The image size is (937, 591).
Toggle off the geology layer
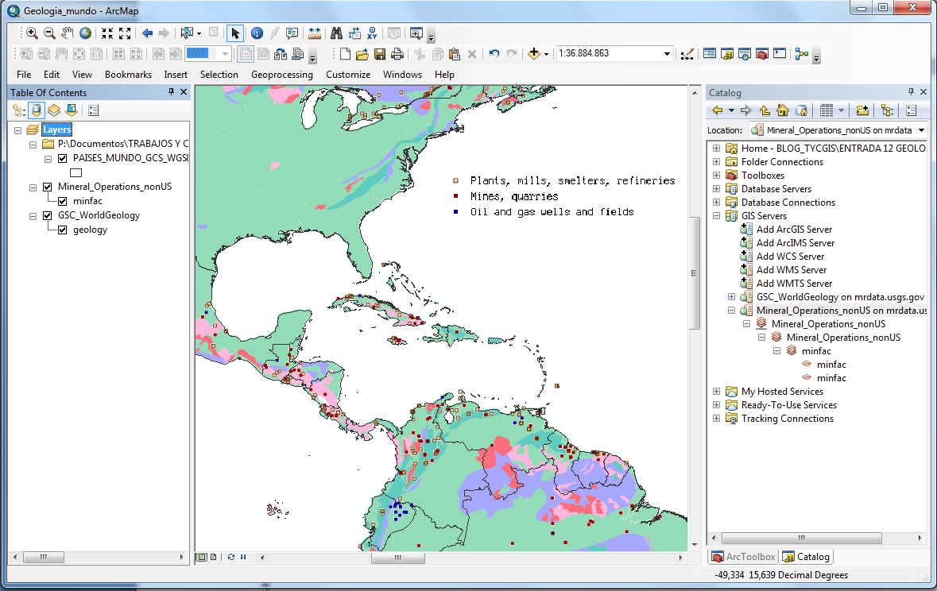tap(61, 229)
